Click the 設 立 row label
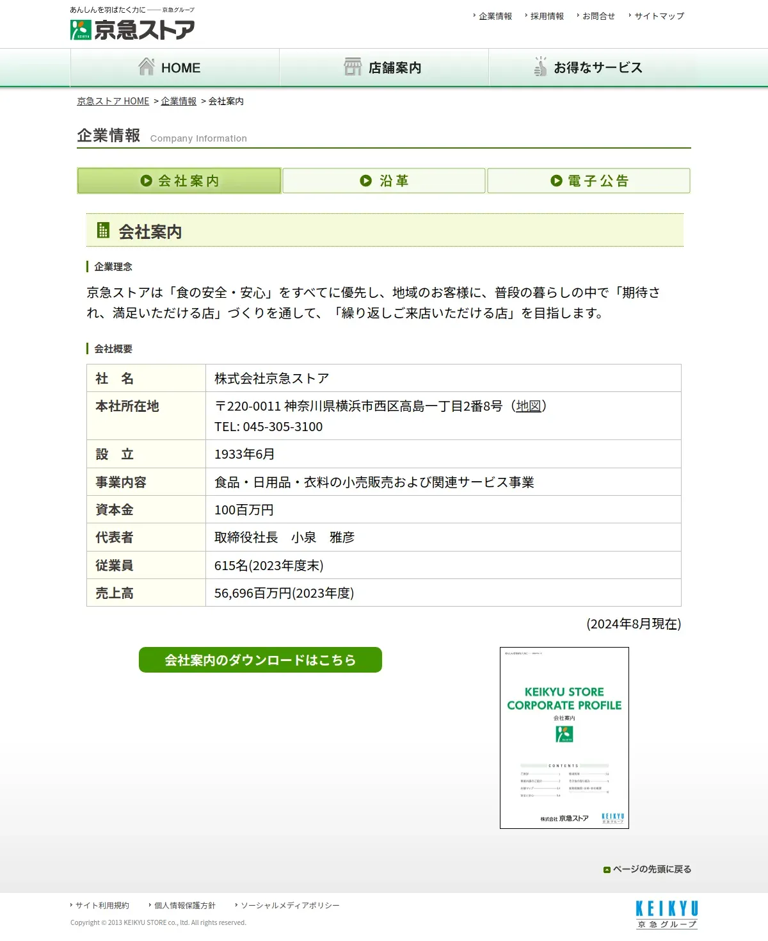The width and height of the screenshot is (768, 941). coord(115,454)
